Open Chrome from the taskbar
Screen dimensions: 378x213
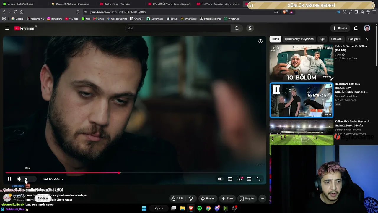tap(208, 208)
